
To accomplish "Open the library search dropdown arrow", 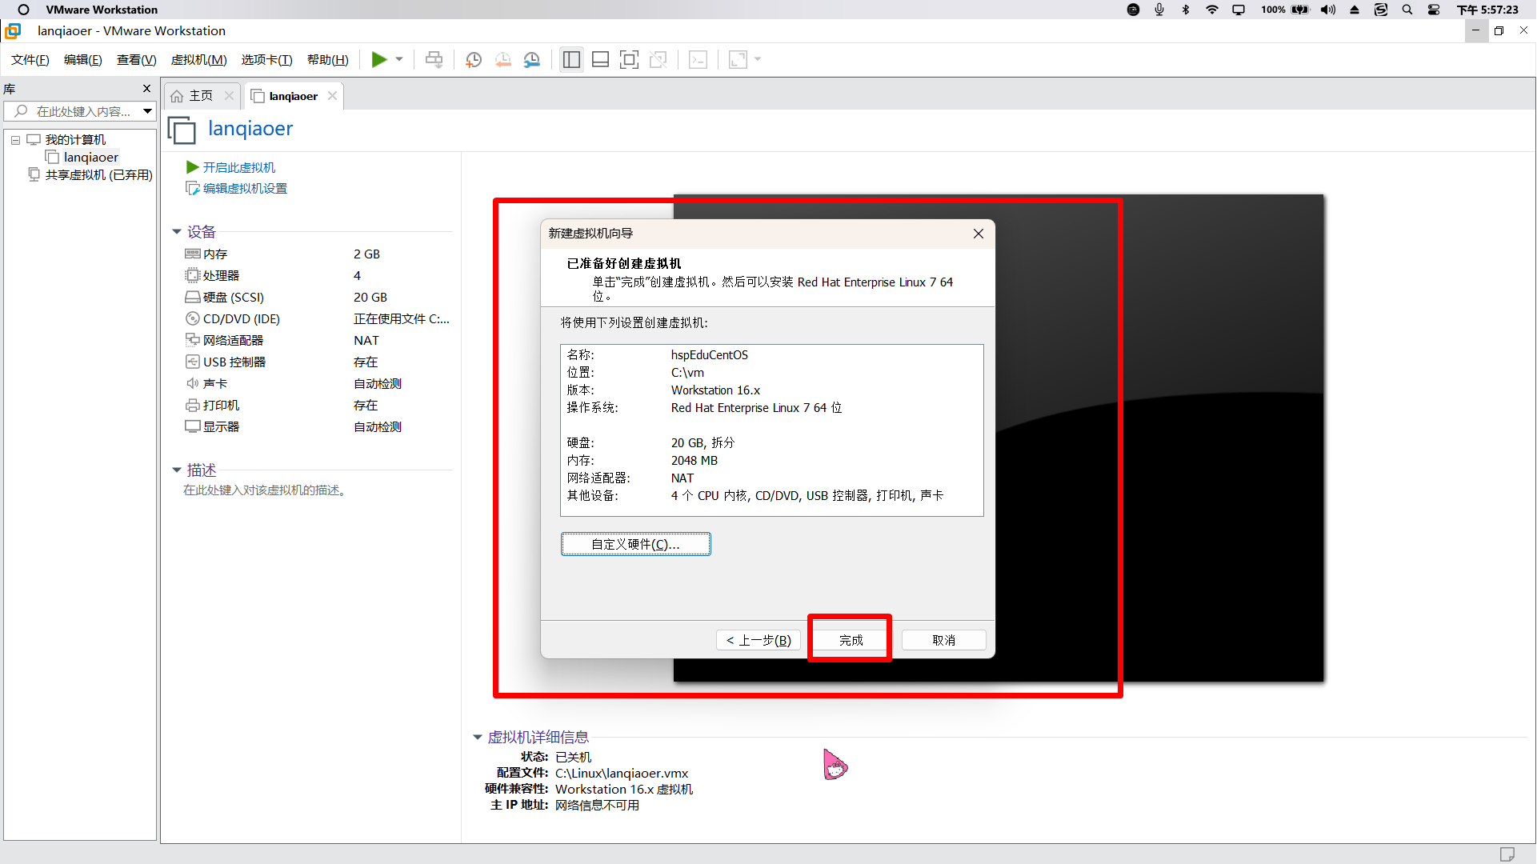I will click(148, 111).
